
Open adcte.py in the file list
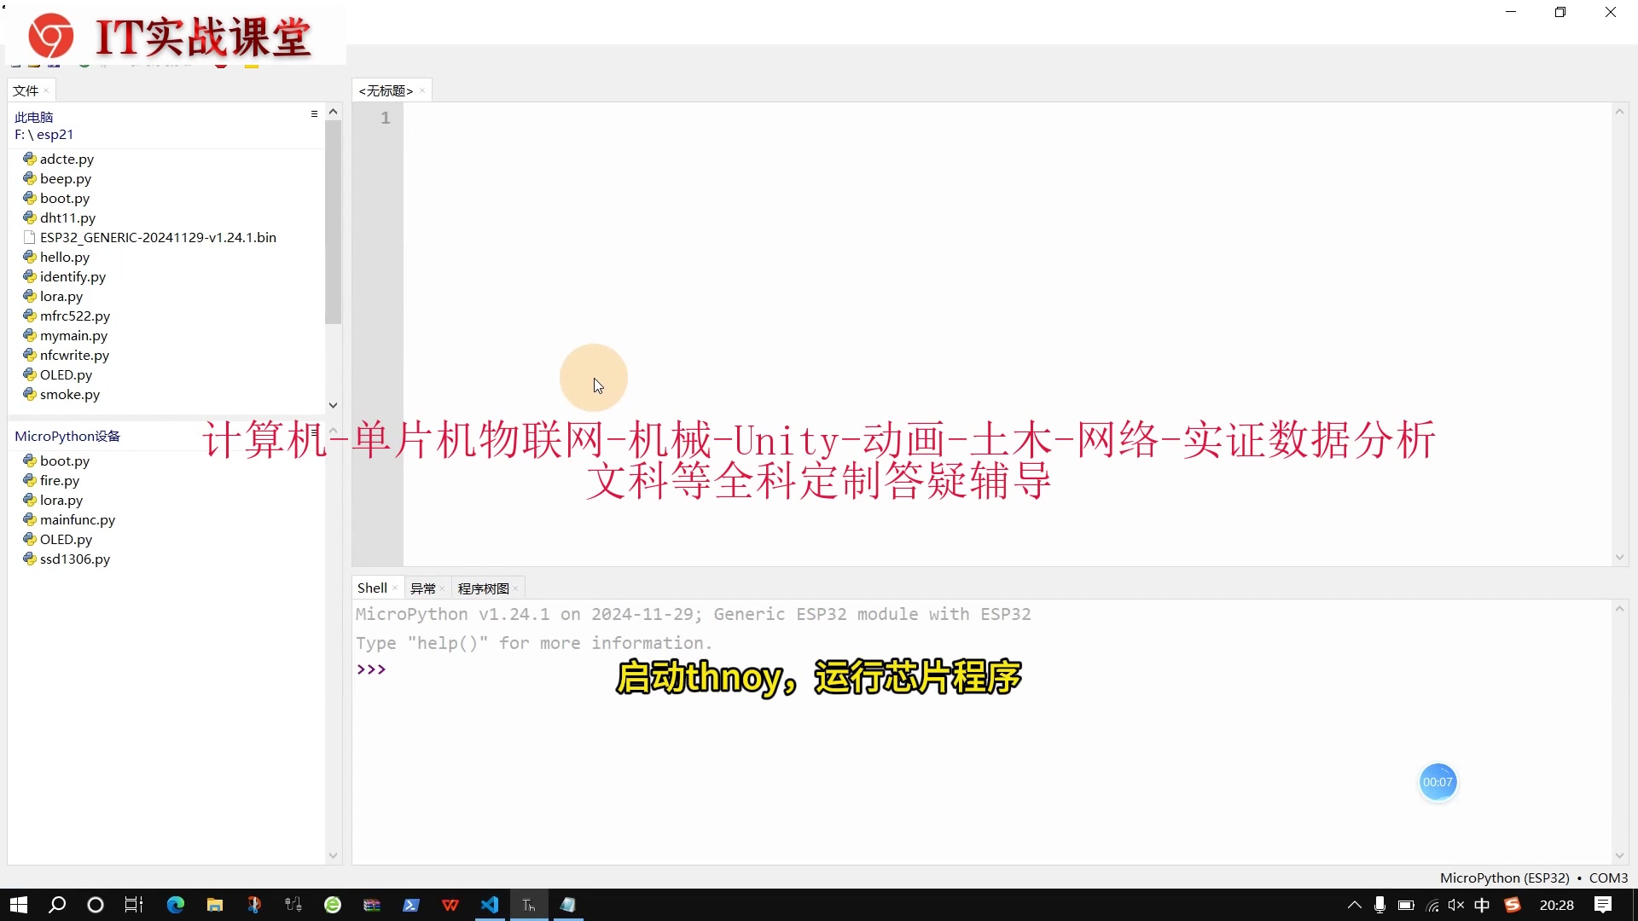67,159
